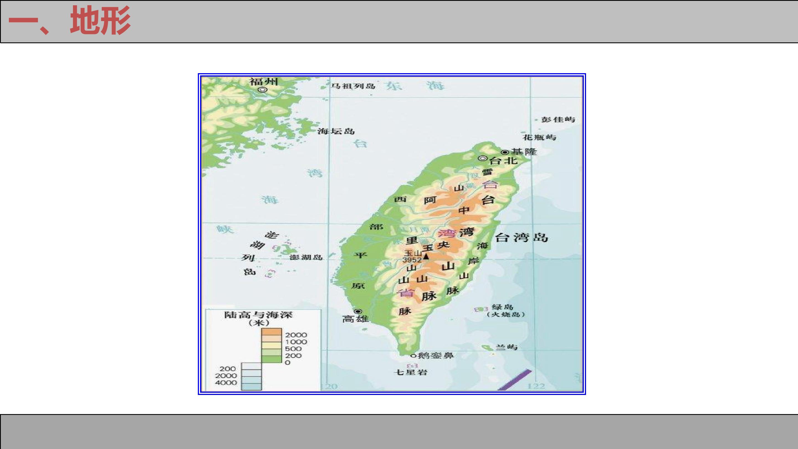Select the dark green 0-200 legend swatch

271,359
